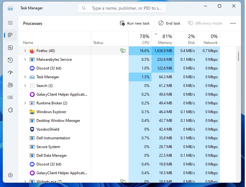This screenshot has width=246, height=187.
Task: Click the first Discord (32 bit) icon at 122.6 MB
Action: pyautogui.click(x=32, y=68)
